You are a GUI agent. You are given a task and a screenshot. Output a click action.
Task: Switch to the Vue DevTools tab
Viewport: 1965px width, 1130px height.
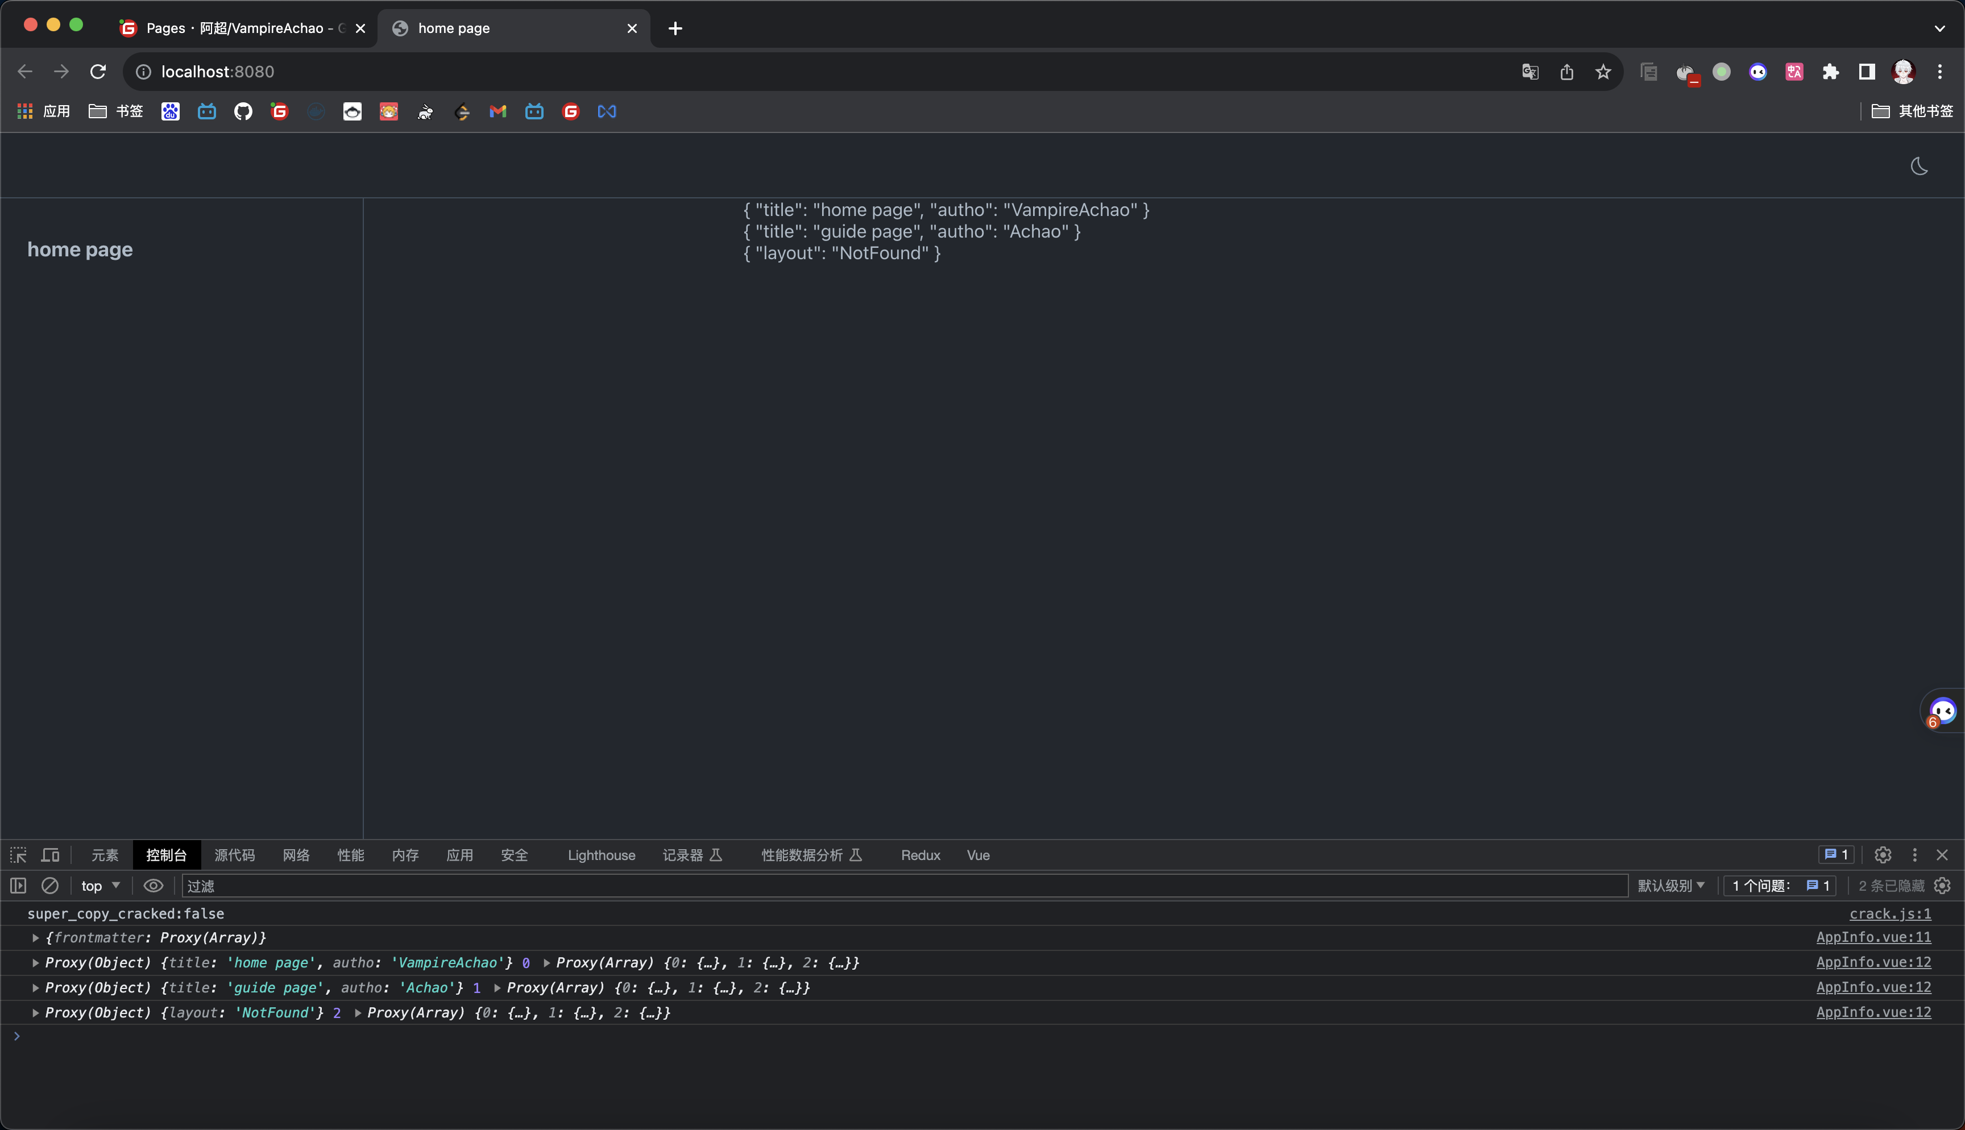(978, 854)
